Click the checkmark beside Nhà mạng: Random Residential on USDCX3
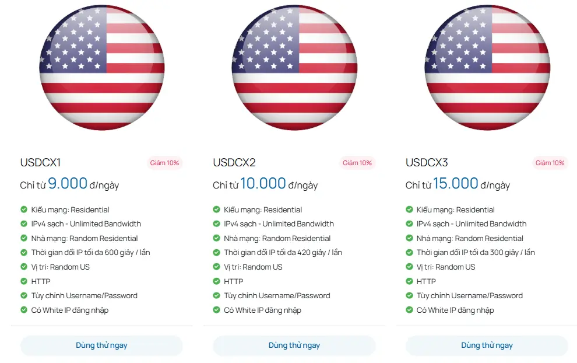The height and width of the screenshot is (363, 577). pos(409,238)
